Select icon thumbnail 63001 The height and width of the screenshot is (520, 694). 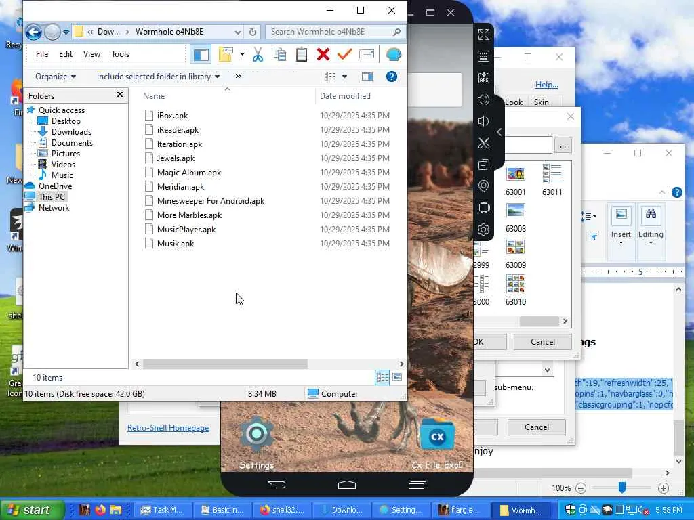(x=516, y=181)
